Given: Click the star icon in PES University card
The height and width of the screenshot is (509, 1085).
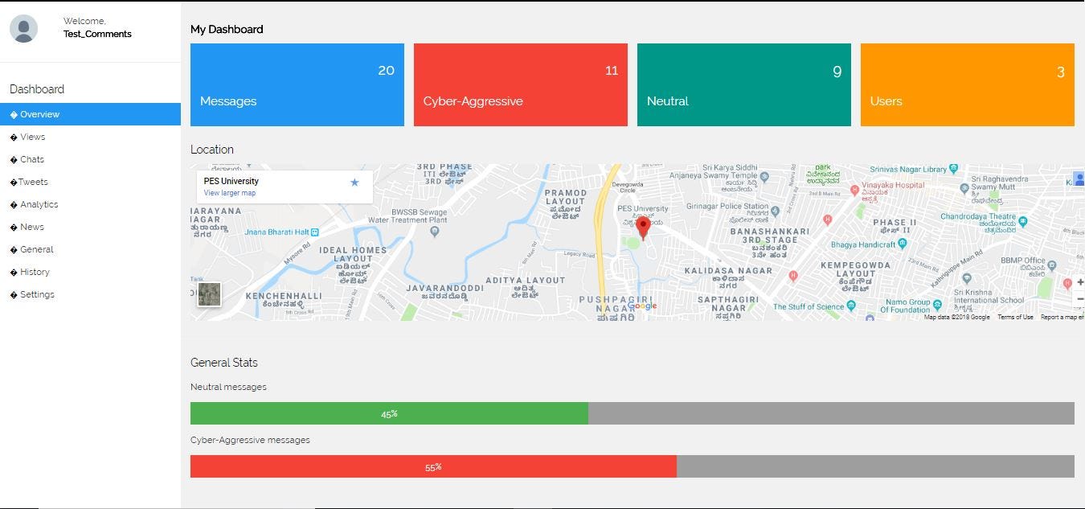Looking at the screenshot, I should point(354,183).
